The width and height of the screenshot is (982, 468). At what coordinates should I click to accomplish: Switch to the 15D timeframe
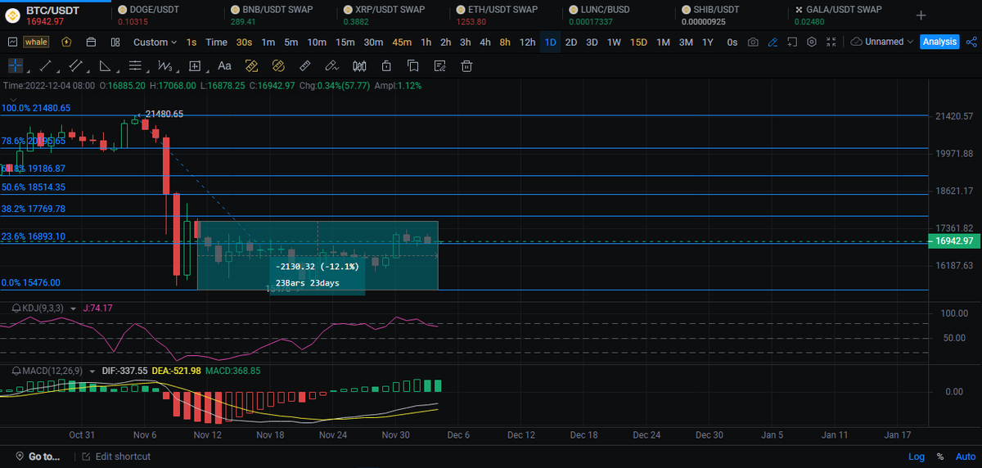point(638,42)
